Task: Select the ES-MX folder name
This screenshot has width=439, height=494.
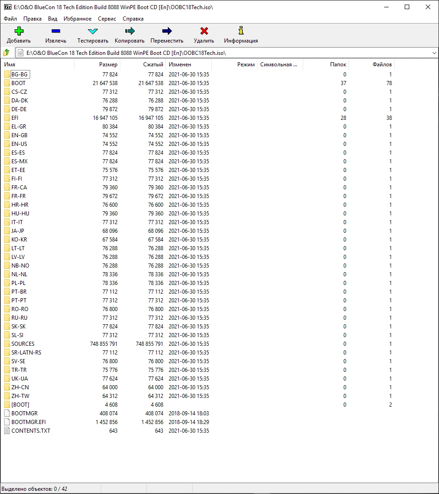Action: (x=20, y=161)
